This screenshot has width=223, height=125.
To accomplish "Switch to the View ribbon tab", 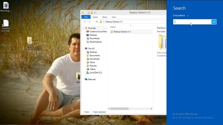I will (114, 17).
